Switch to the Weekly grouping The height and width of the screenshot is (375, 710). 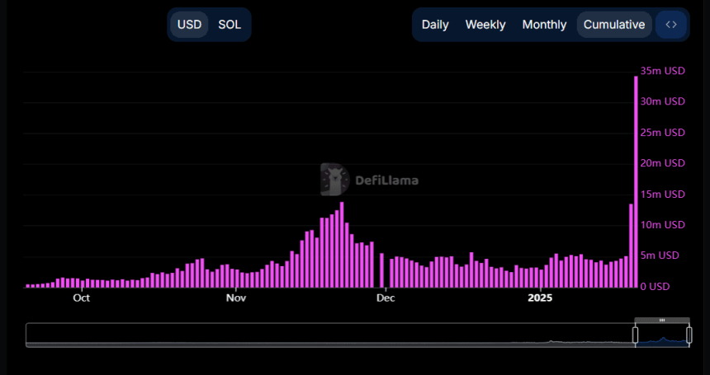click(485, 25)
